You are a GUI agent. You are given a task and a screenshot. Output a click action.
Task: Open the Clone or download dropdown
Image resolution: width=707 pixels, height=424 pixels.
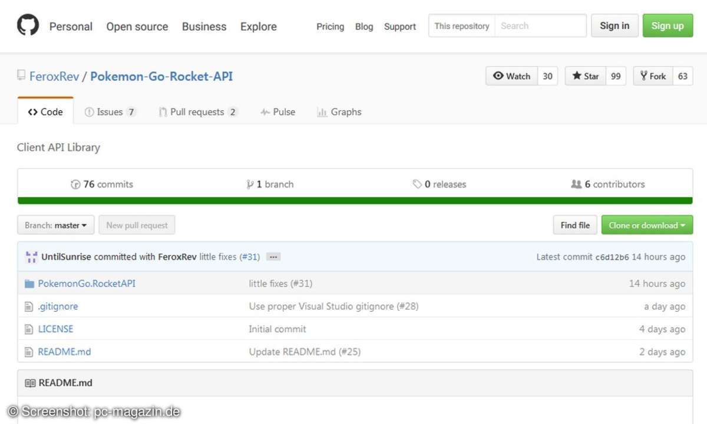(x=647, y=225)
